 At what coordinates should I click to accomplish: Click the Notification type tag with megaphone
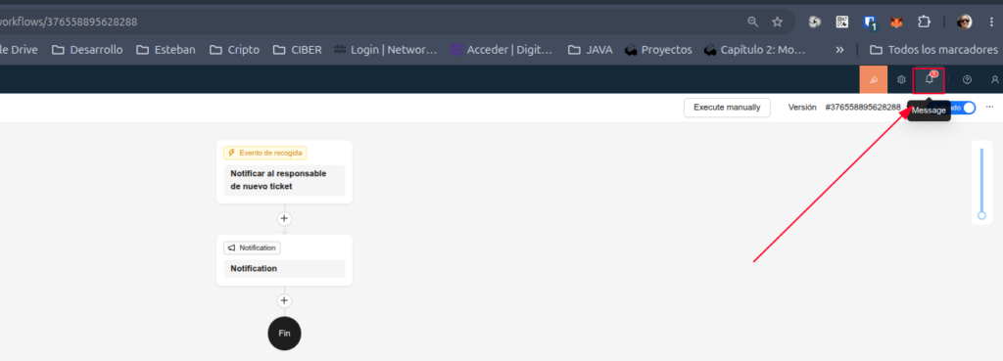point(252,248)
